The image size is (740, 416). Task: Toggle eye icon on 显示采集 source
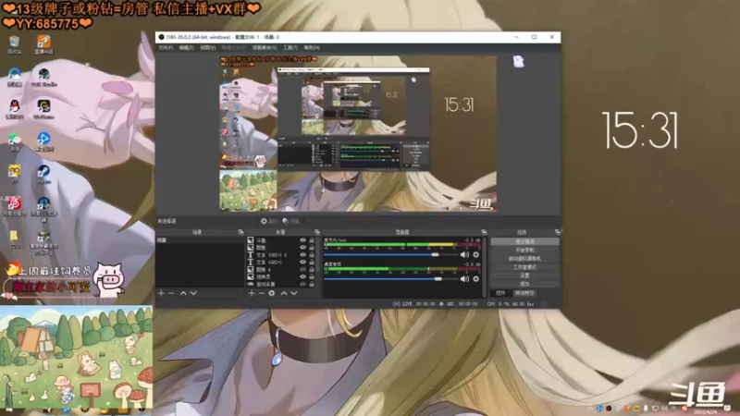tap(303, 285)
